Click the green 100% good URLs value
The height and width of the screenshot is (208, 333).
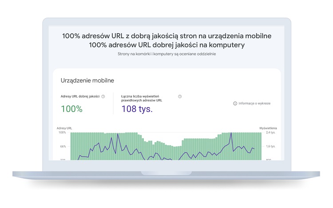click(x=71, y=109)
